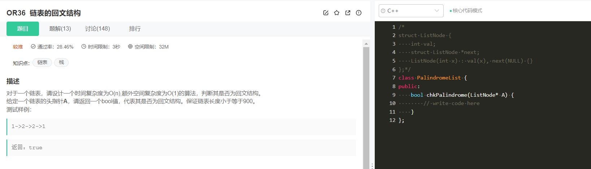Open the 讨论(148) discussion tab
This screenshot has height=169, width=591.
click(97, 29)
